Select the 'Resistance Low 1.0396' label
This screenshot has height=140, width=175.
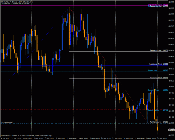pos(159,122)
